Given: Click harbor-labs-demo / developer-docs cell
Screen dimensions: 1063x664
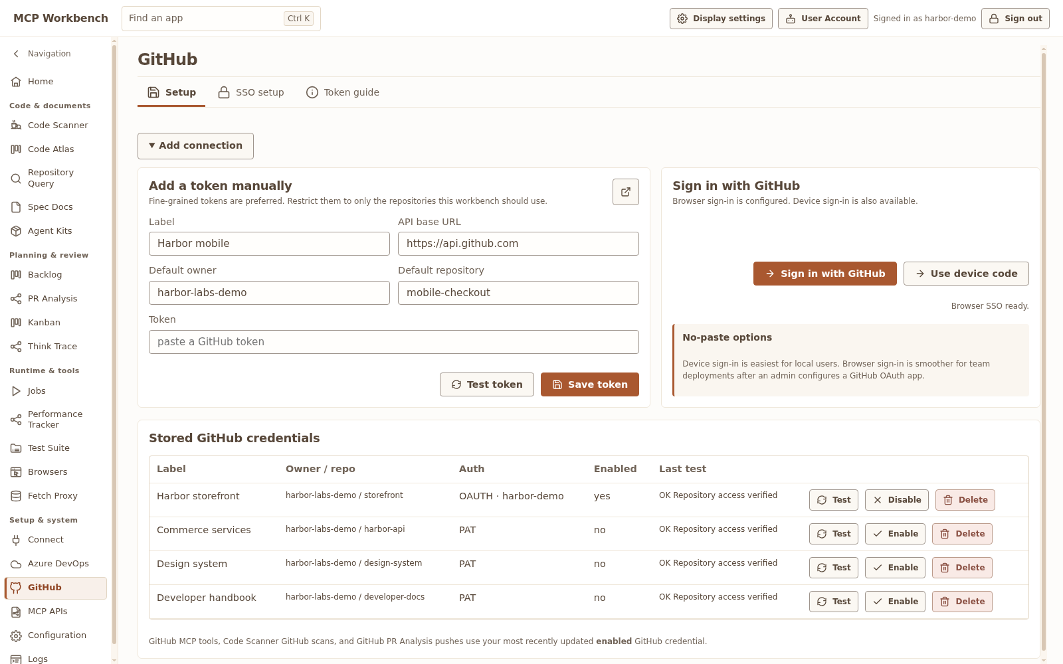Looking at the screenshot, I should coord(355,597).
